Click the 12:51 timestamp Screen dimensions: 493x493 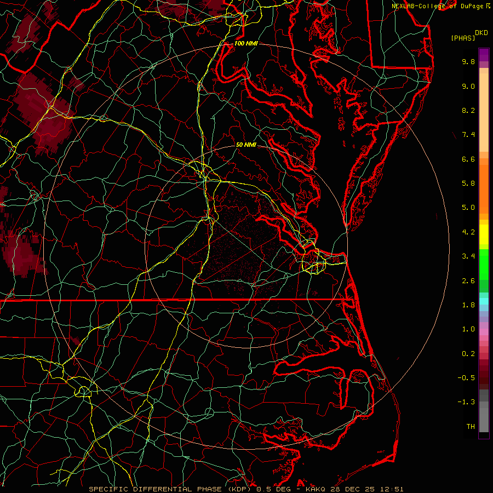tap(391, 489)
